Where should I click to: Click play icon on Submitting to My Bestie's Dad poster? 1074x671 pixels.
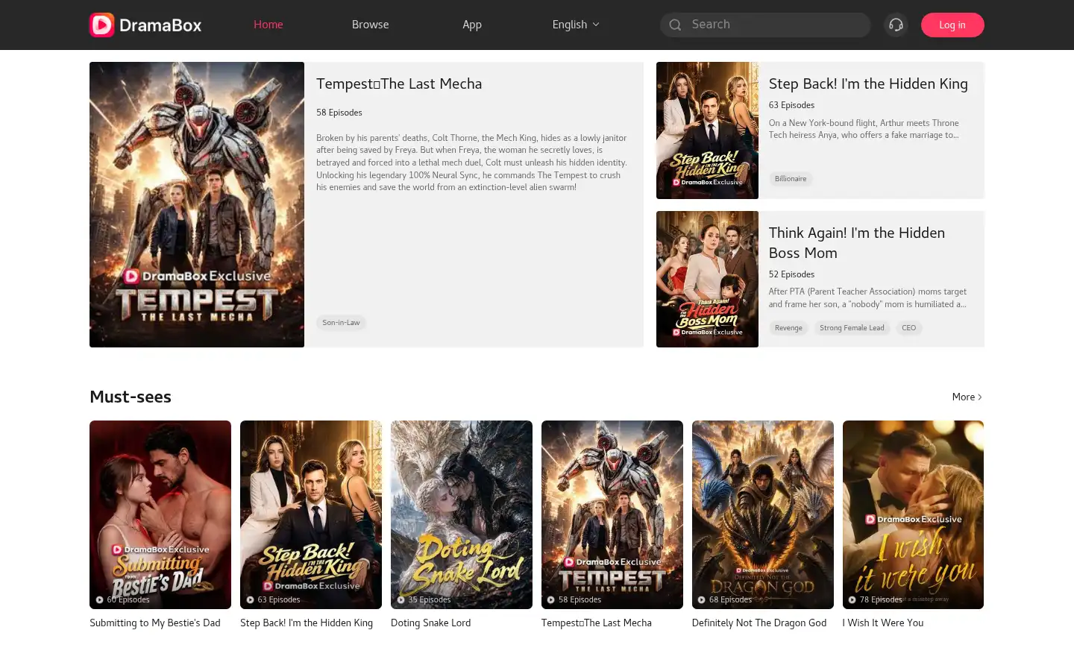(99, 599)
